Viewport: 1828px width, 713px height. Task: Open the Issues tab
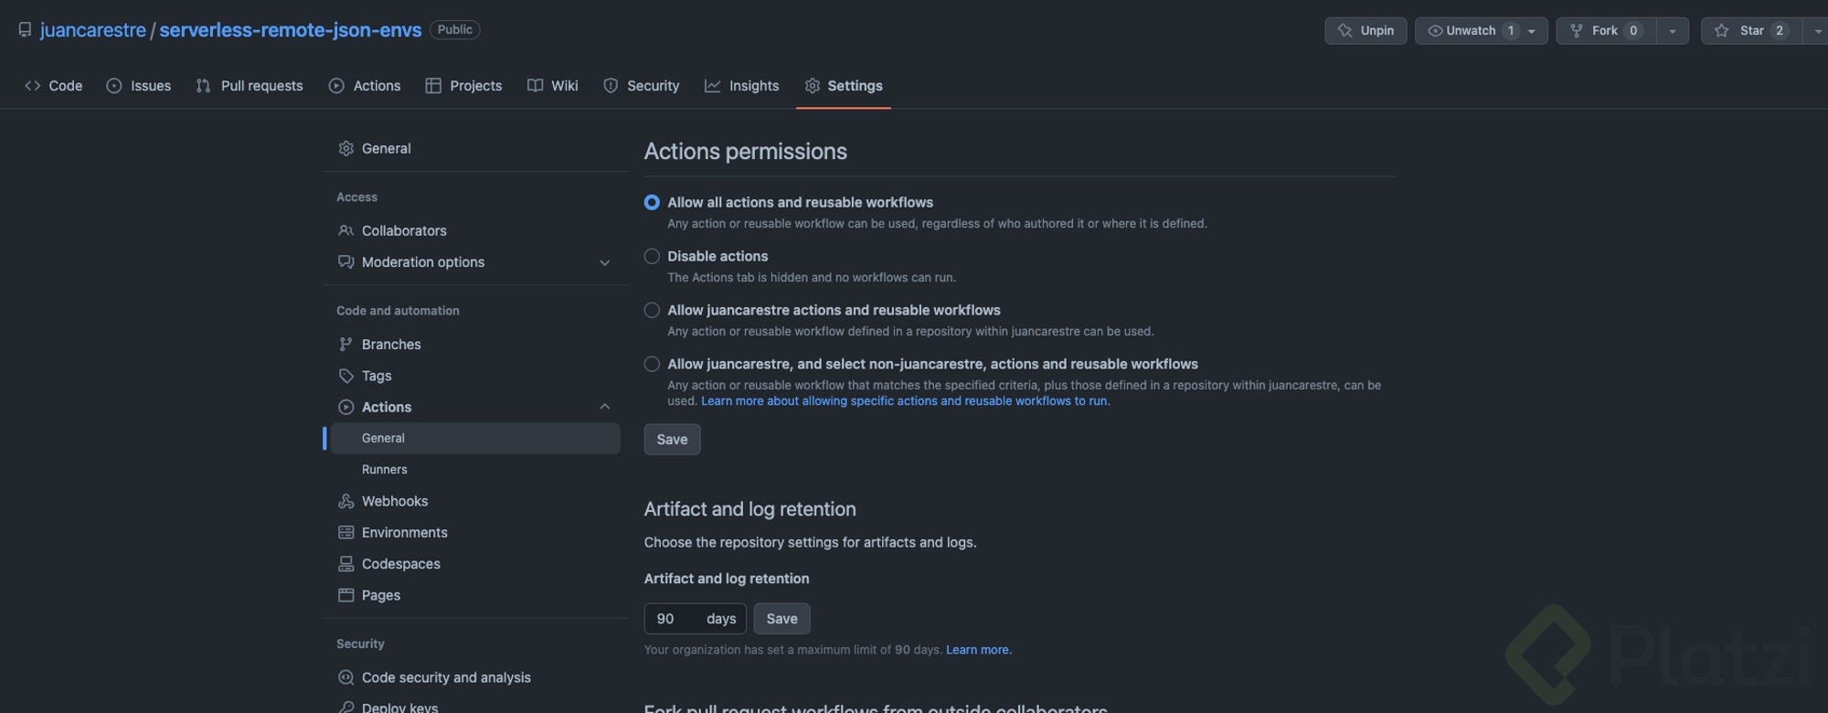139,86
